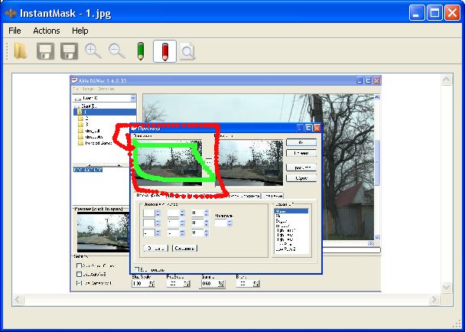This screenshot has height=332, width=465.
Task: Click the zoom out magnifier
Action: 117,52
